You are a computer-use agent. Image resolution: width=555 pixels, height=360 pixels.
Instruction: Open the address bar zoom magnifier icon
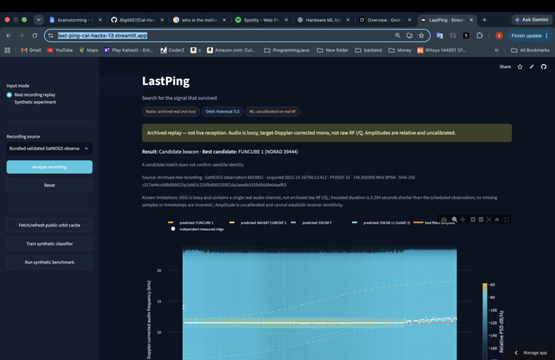click(x=397, y=35)
